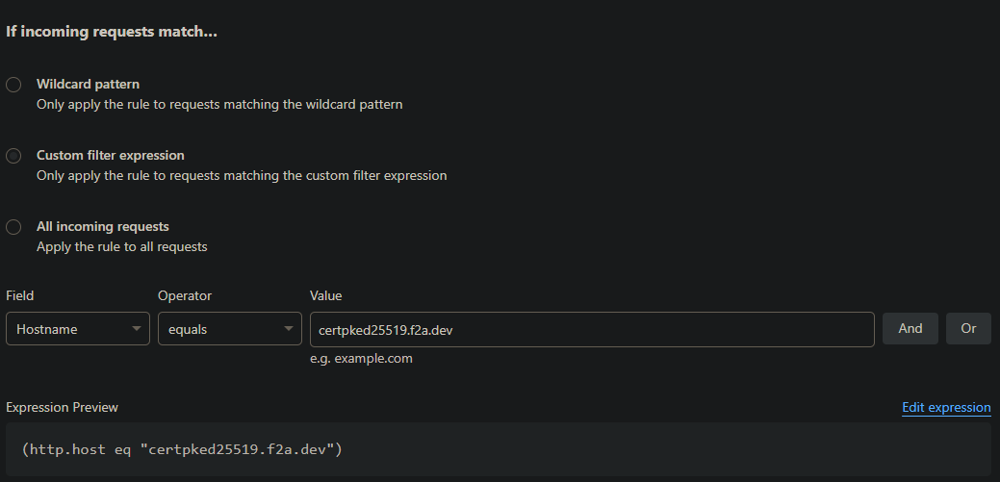This screenshot has width=1000, height=482.
Task: Click the Field column label
Action: (x=19, y=295)
